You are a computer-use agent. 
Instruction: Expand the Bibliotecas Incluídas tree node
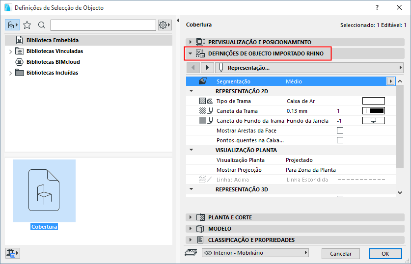click(x=10, y=73)
